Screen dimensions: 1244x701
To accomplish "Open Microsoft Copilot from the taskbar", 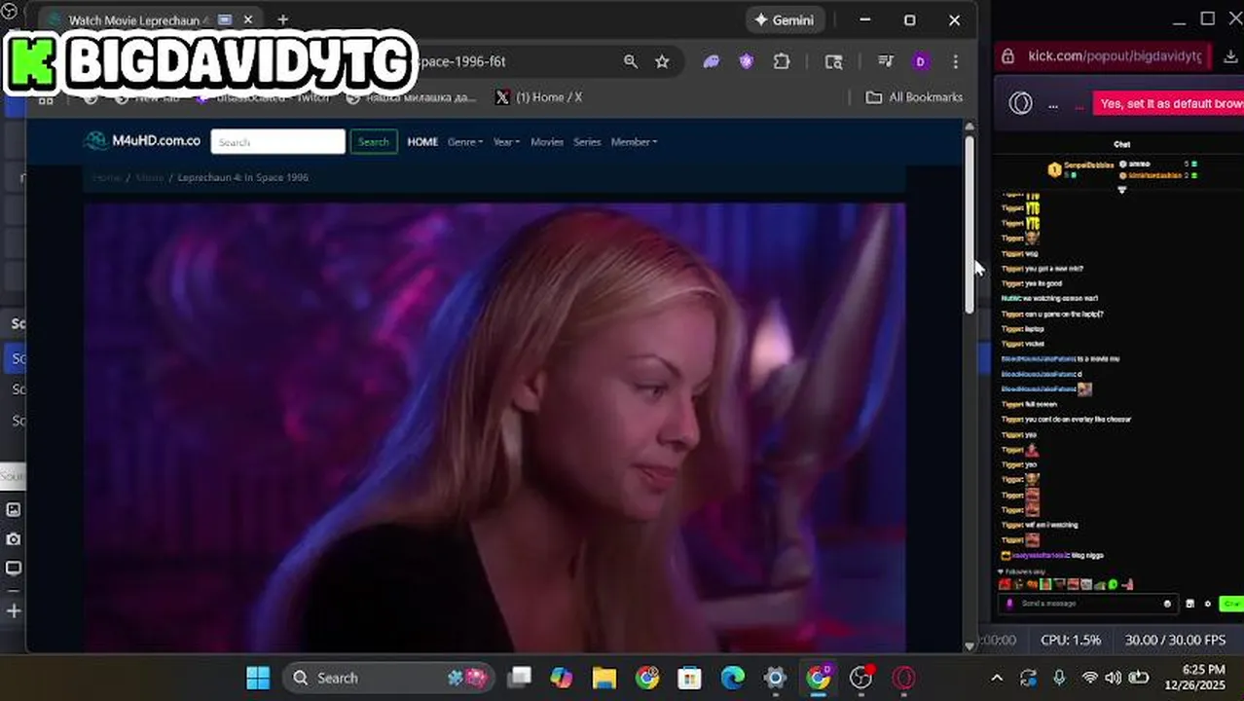I will click(562, 678).
